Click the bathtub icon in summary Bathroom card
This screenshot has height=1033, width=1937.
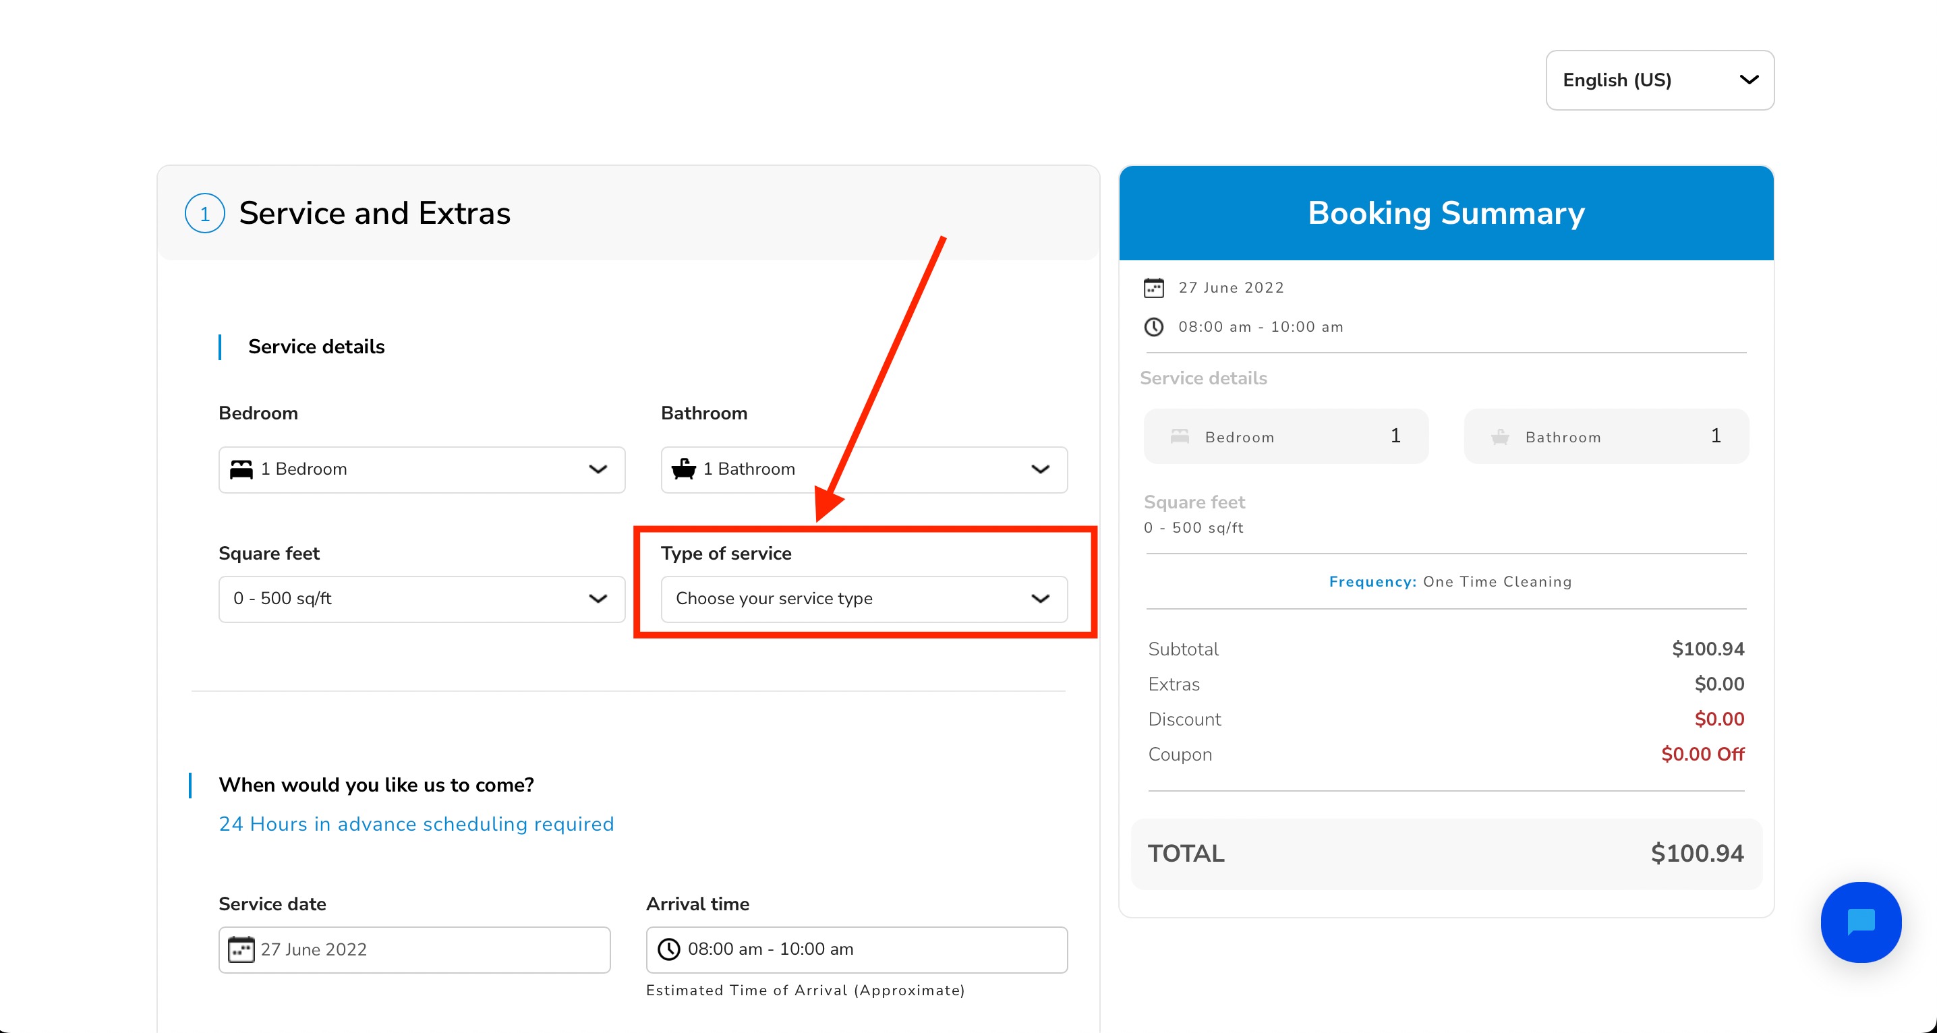coord(1500,436)
